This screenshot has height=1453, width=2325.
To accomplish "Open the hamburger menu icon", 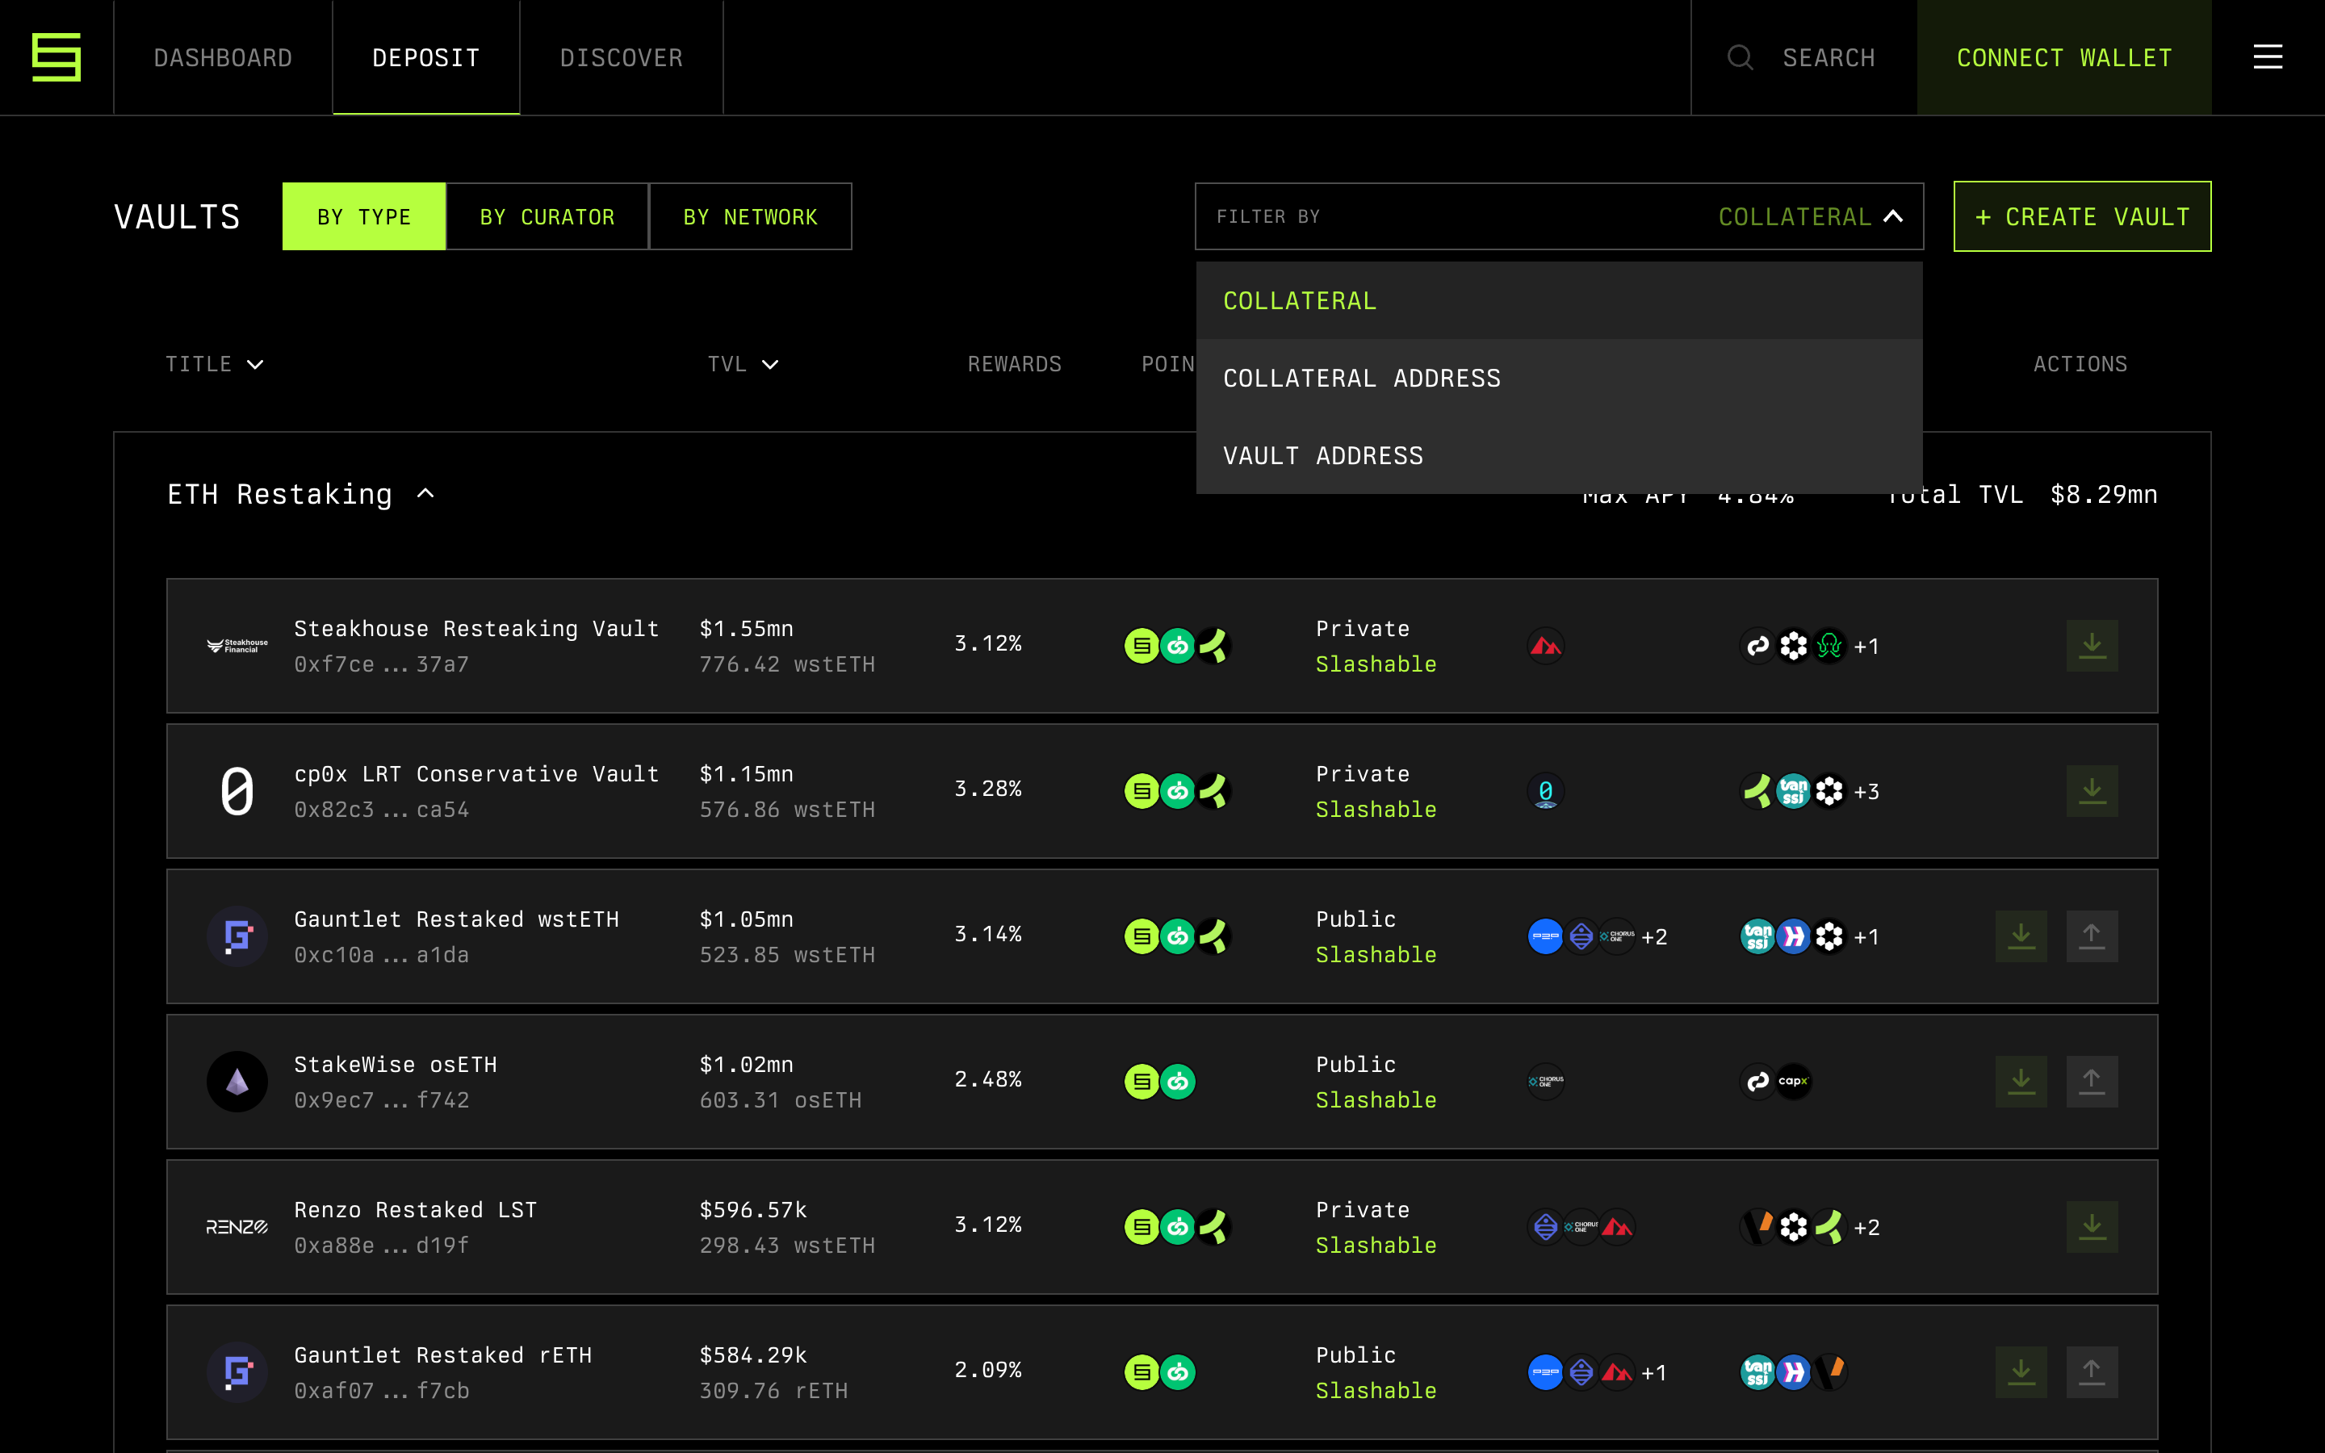I will pos(2268,57).
